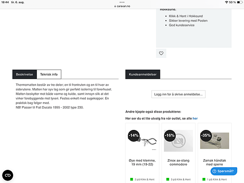
Task: Click Logg inn for å skrive anmeldelse
Action: (178, 94)
